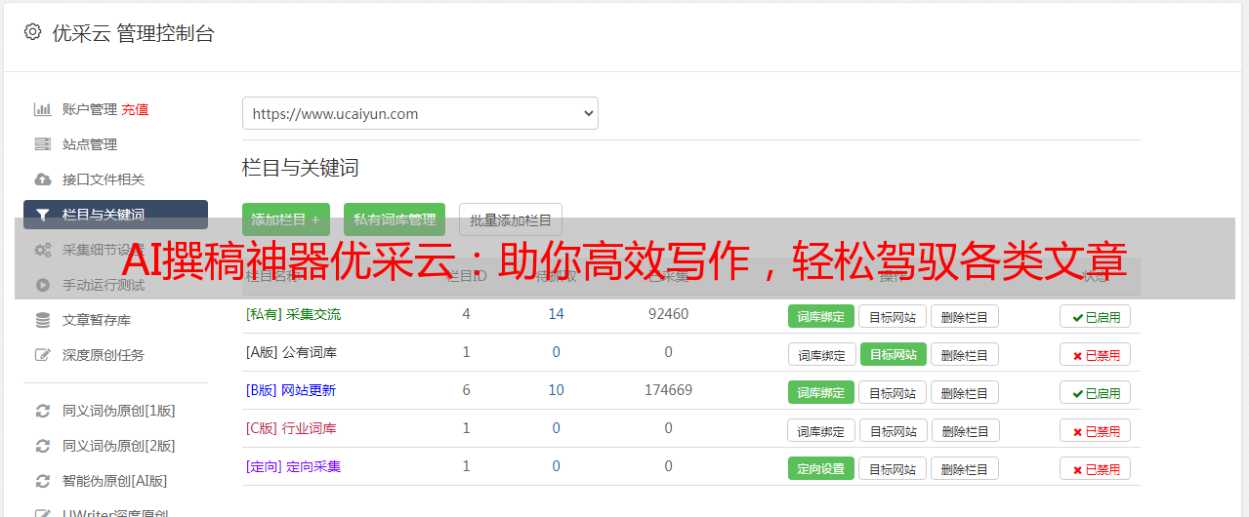Click the 174669 collected count cell
This screenshot has height=517, width=1249.
pyautogui.click(x=668, y=390)
